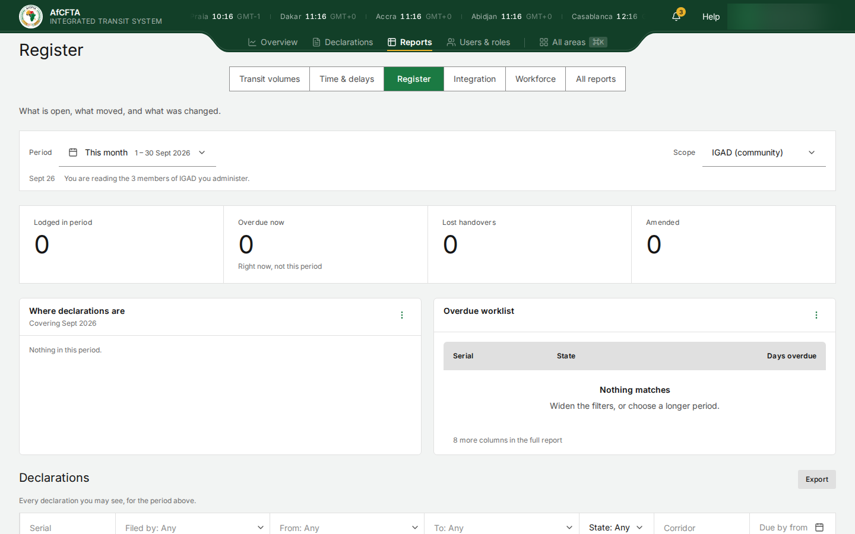Click the Reports table icon

click(392, 42)
